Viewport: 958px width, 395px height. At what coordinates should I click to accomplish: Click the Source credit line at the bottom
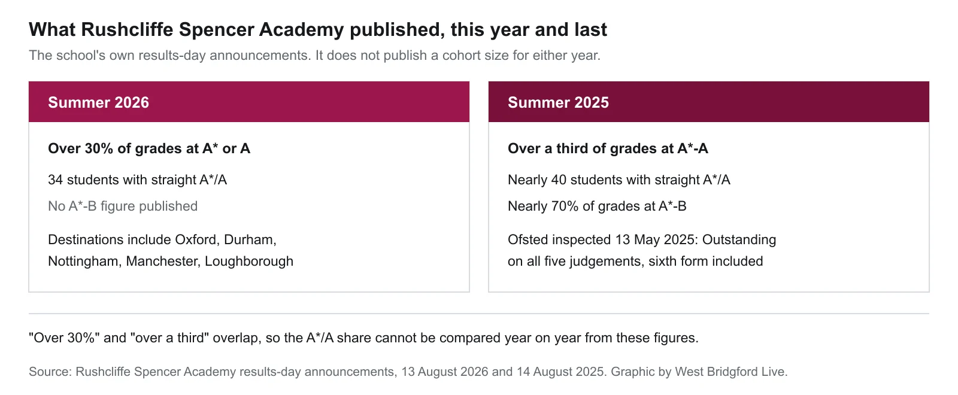coord(408,372)
